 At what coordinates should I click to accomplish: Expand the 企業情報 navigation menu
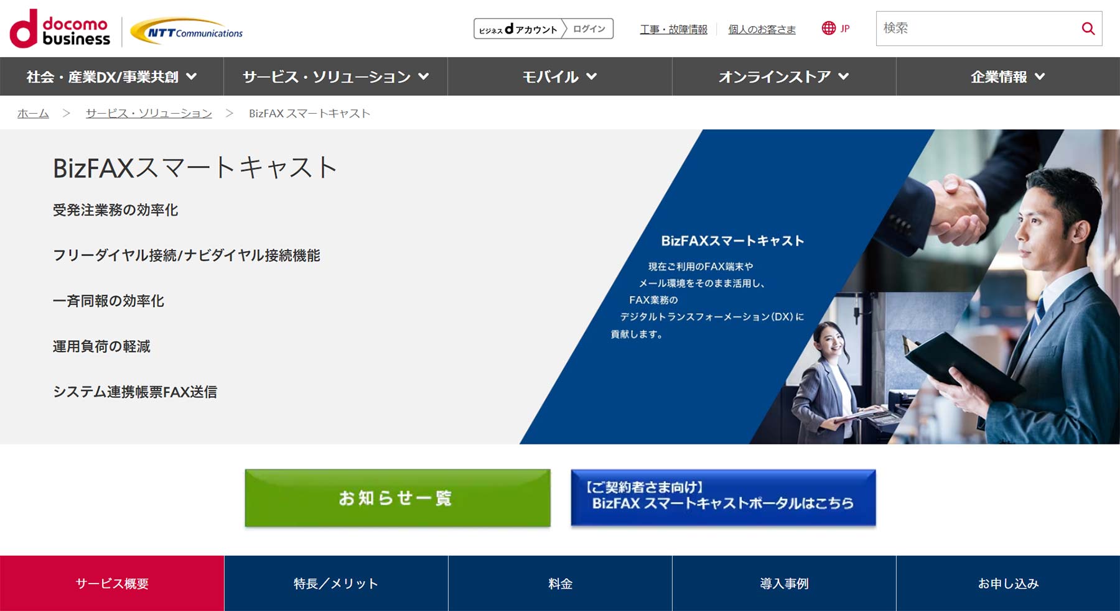pos(1008,76)
